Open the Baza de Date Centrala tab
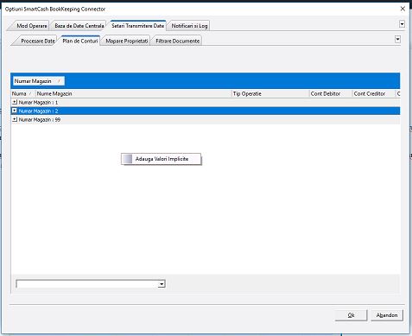Image resolution: width=412 pixels, height=336 pixels. click(x=79, y=26)
